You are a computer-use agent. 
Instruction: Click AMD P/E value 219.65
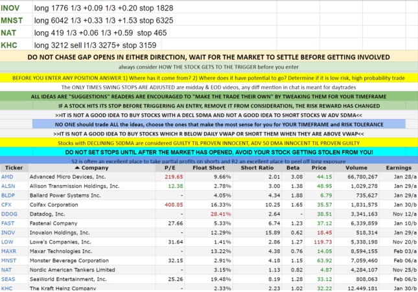pos(174,177)
